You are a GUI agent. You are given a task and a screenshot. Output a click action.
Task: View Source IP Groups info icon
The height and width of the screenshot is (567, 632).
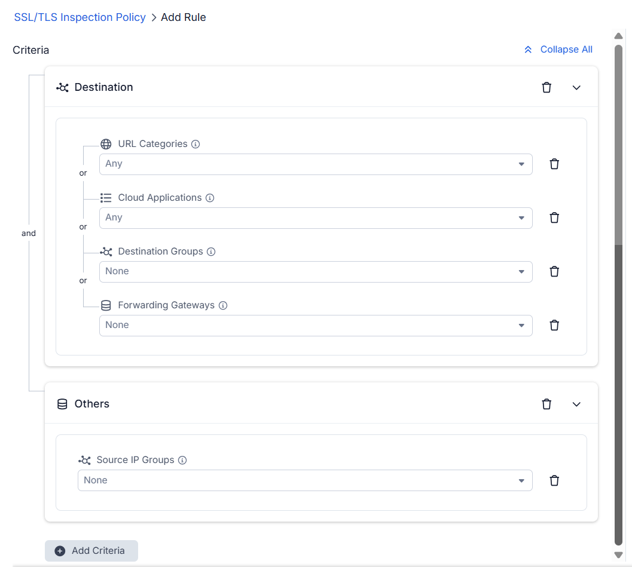pyautogui.click(x=182, y=460)
